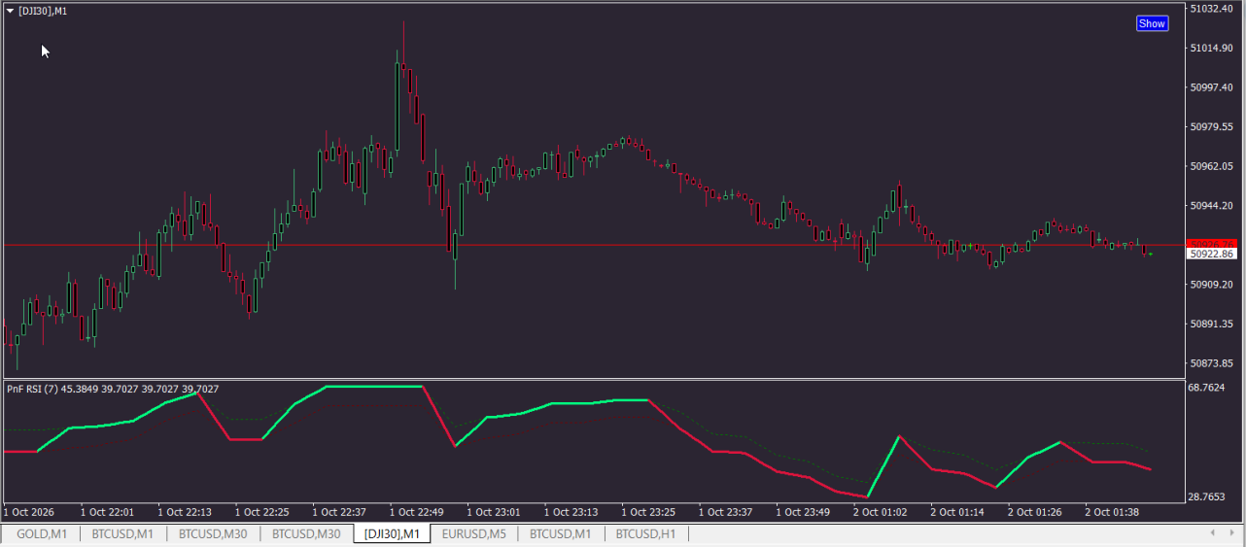The height and width of the screenshot is (547, 1246).
Task: Switch to the EURUSD,M5 chart tab
Action: pyautogui.click(x=474, y=533)
